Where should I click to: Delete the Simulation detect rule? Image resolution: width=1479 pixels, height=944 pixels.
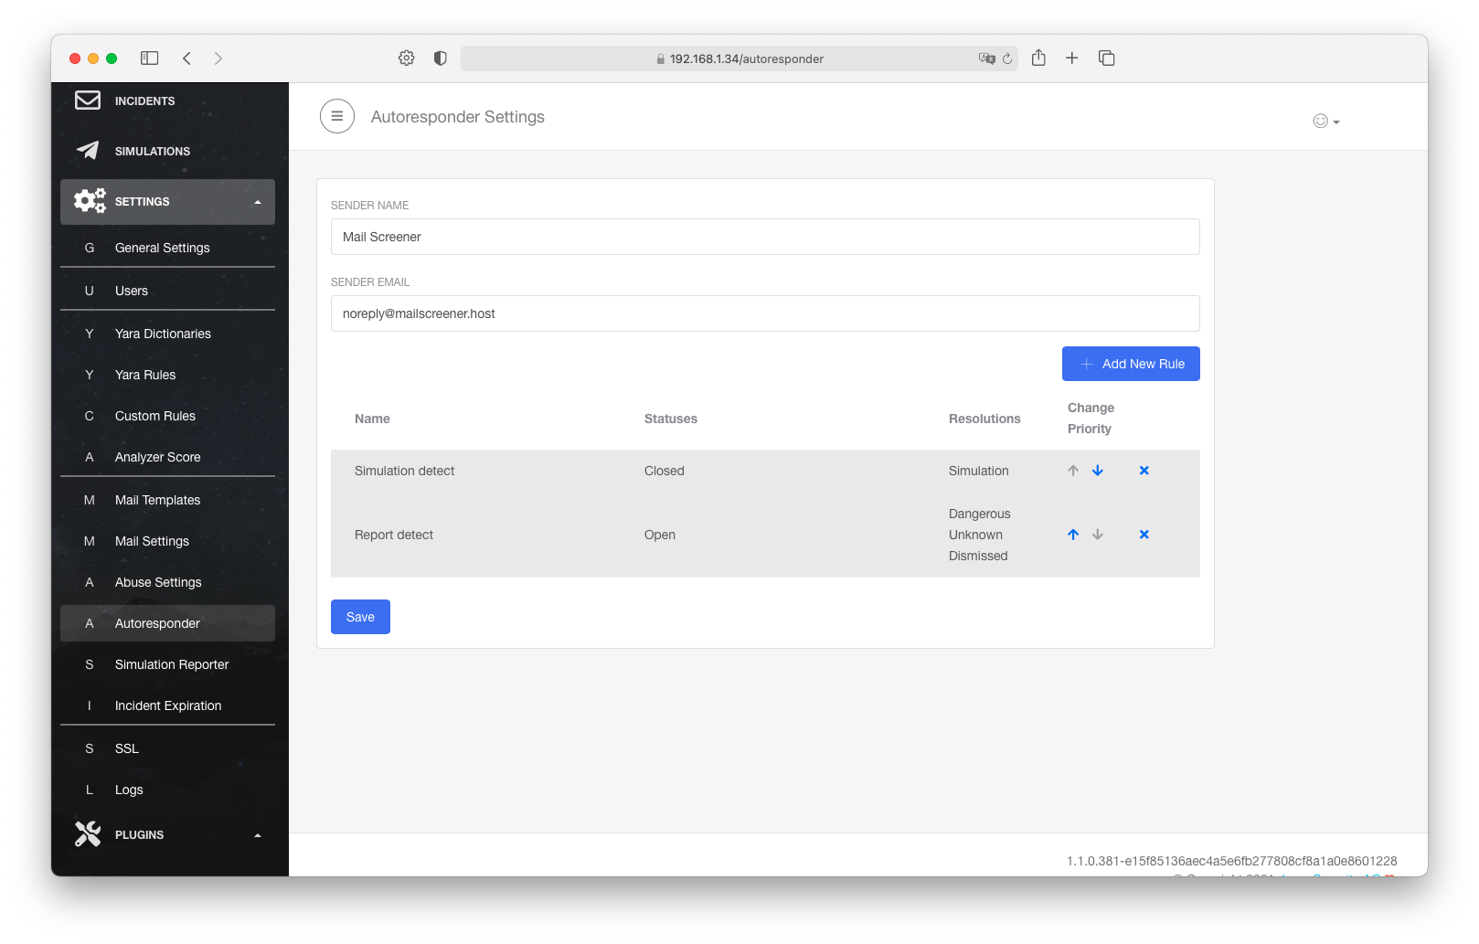[x=1144, y=471]
